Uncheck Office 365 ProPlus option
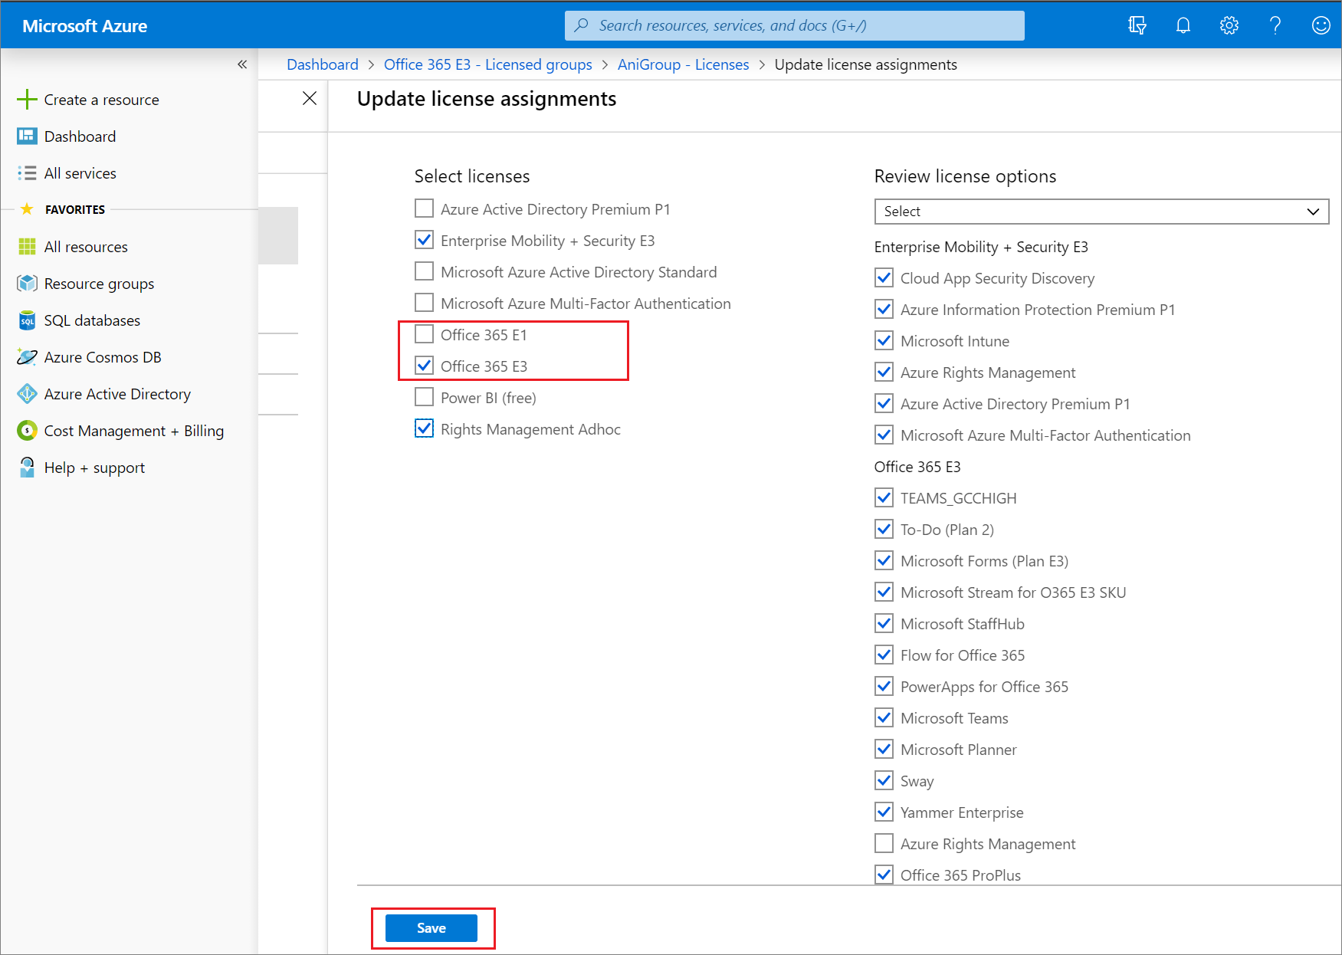 pyautogui.click(x=884, y=875)
